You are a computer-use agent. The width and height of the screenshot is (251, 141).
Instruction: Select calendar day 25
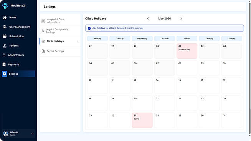[x=97, y=120]
